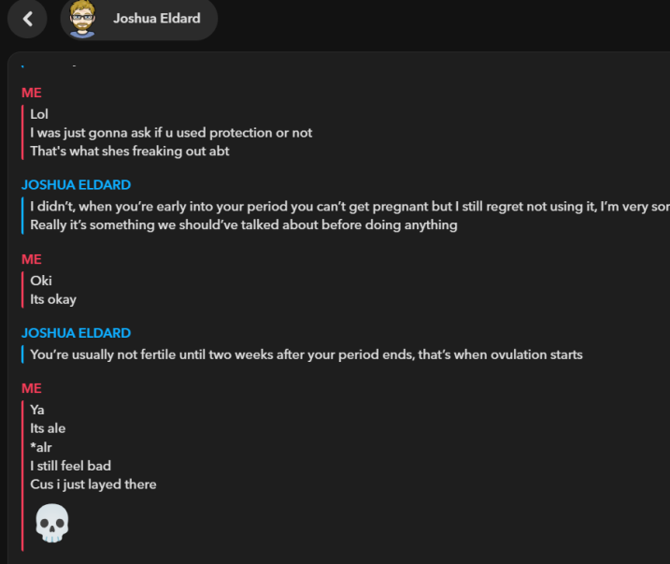Open Joshua Eldard's Bitmoji avatar

(82, 19)
